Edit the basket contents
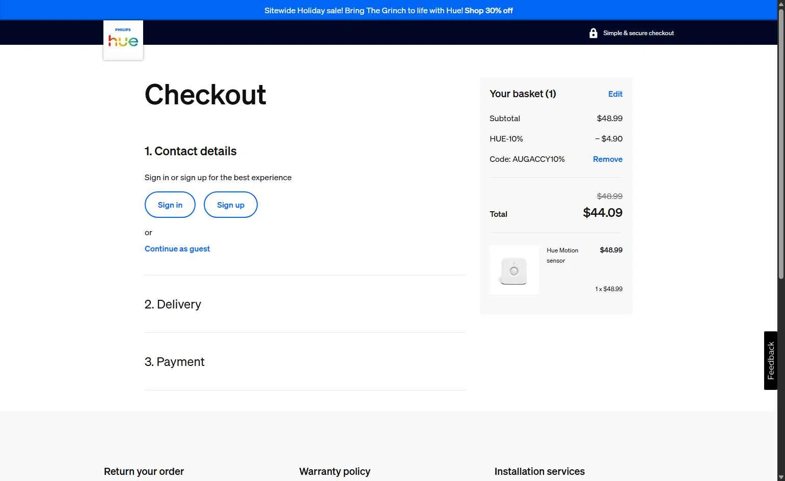The height and width of the screenshot is (481, 785). pyautogui.click(x=615, y=94)
